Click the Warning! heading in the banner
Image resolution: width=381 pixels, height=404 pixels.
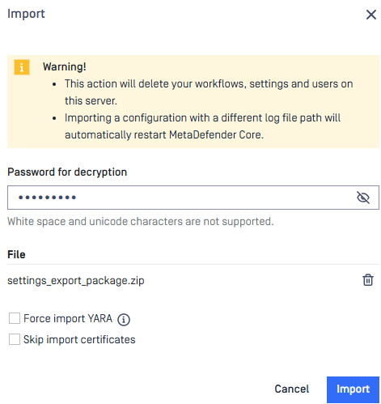[65, 66]
